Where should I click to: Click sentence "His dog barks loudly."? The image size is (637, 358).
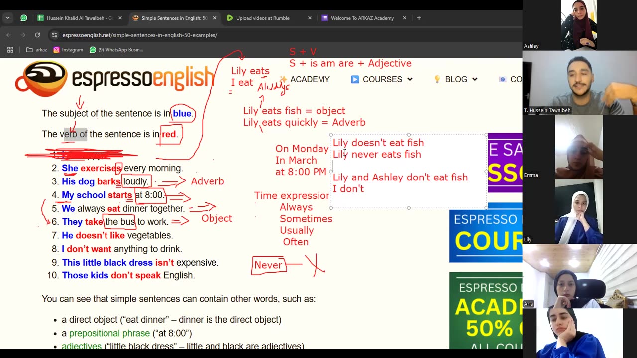click(105, 181)
